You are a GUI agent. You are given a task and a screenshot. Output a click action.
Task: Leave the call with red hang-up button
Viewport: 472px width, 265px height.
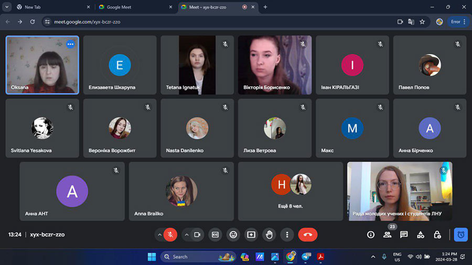[308, 235]
